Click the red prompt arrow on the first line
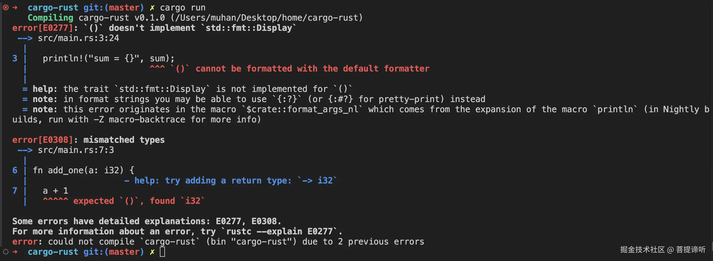This screenshot has height=261, width=713. coord(15,7)
